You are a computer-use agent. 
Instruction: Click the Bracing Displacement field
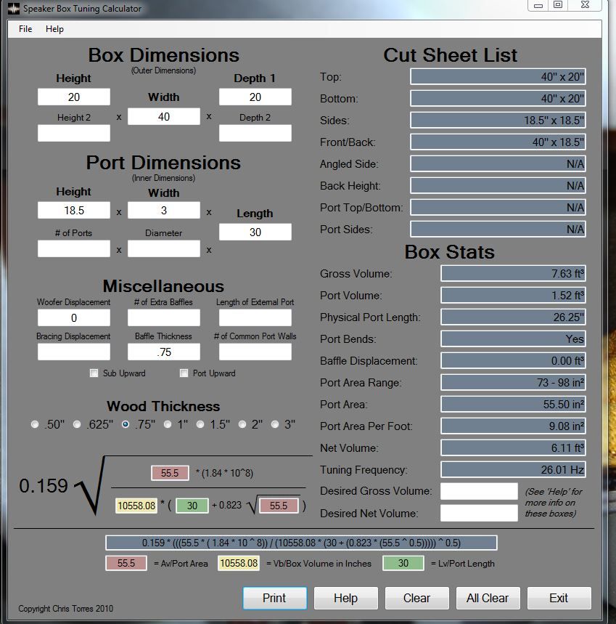[74, 352]
